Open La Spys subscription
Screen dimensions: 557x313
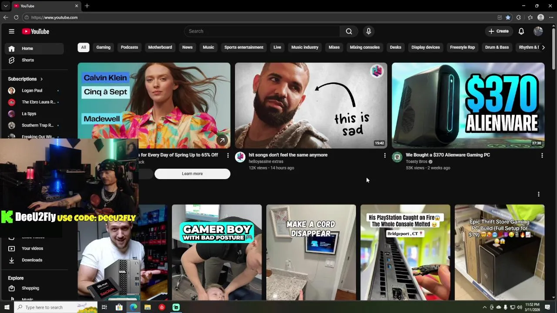point(34,114)
